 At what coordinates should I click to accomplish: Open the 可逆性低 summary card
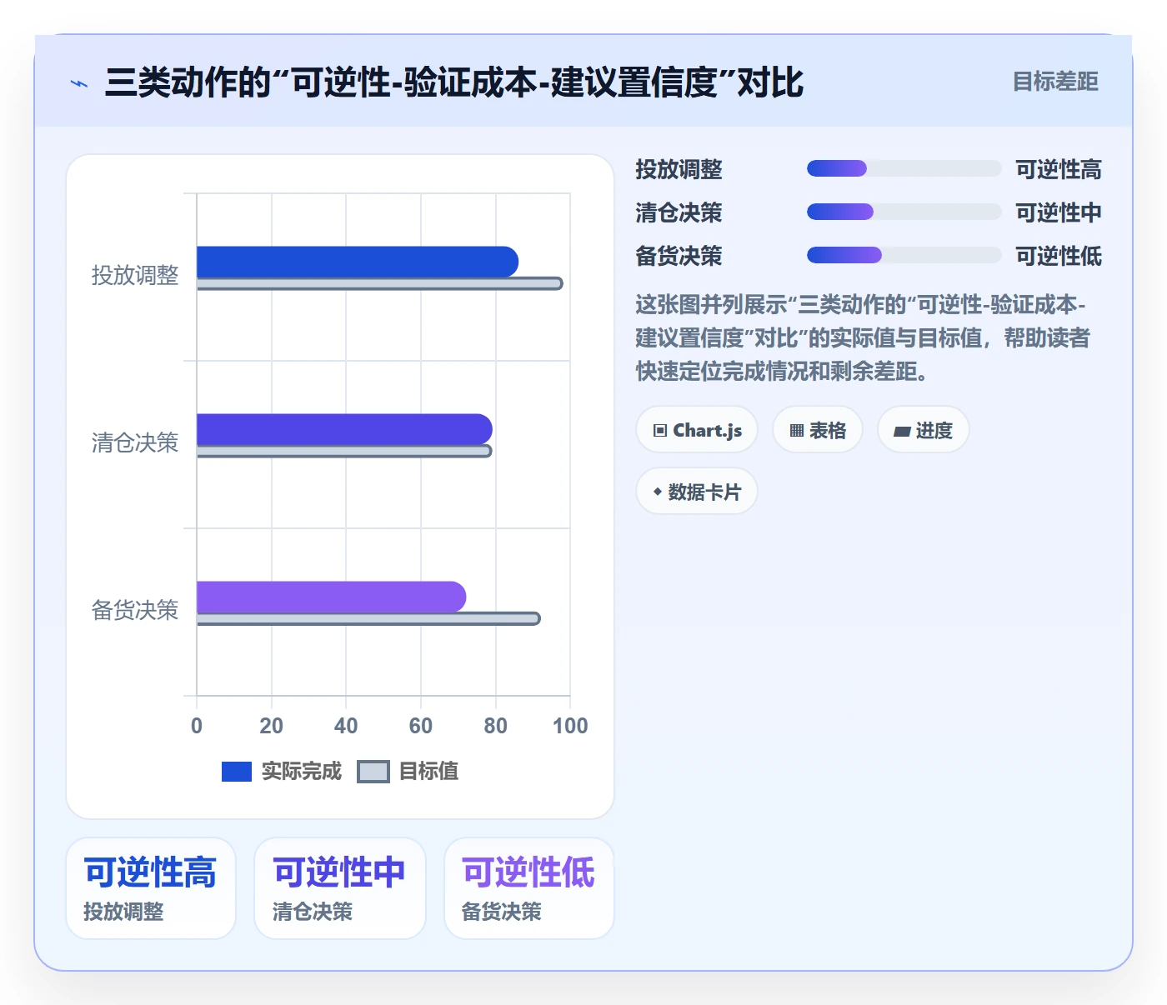529,888
